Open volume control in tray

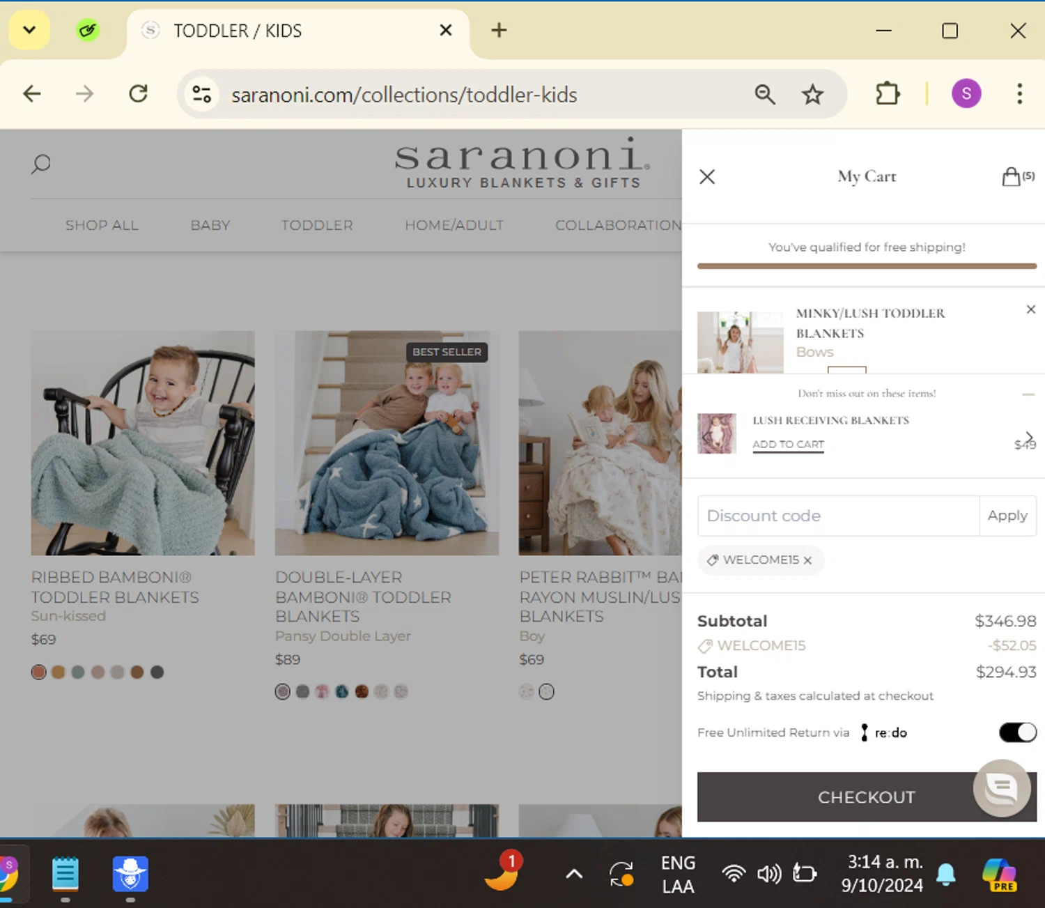tap(769, 874)
